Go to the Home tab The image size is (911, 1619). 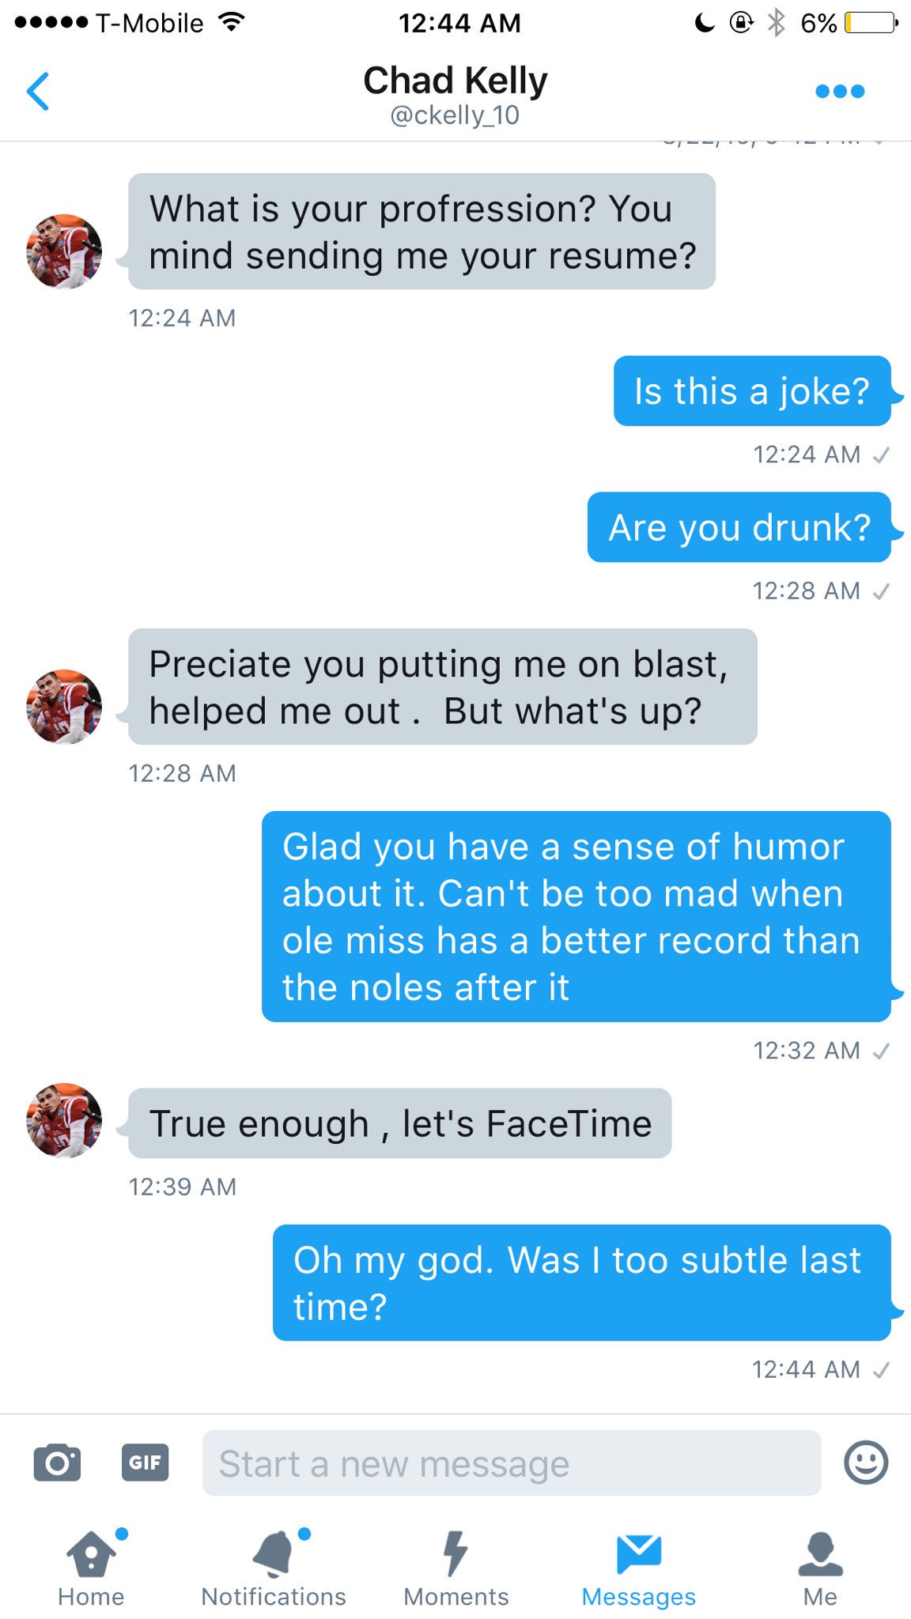(x=91, y=1569)
